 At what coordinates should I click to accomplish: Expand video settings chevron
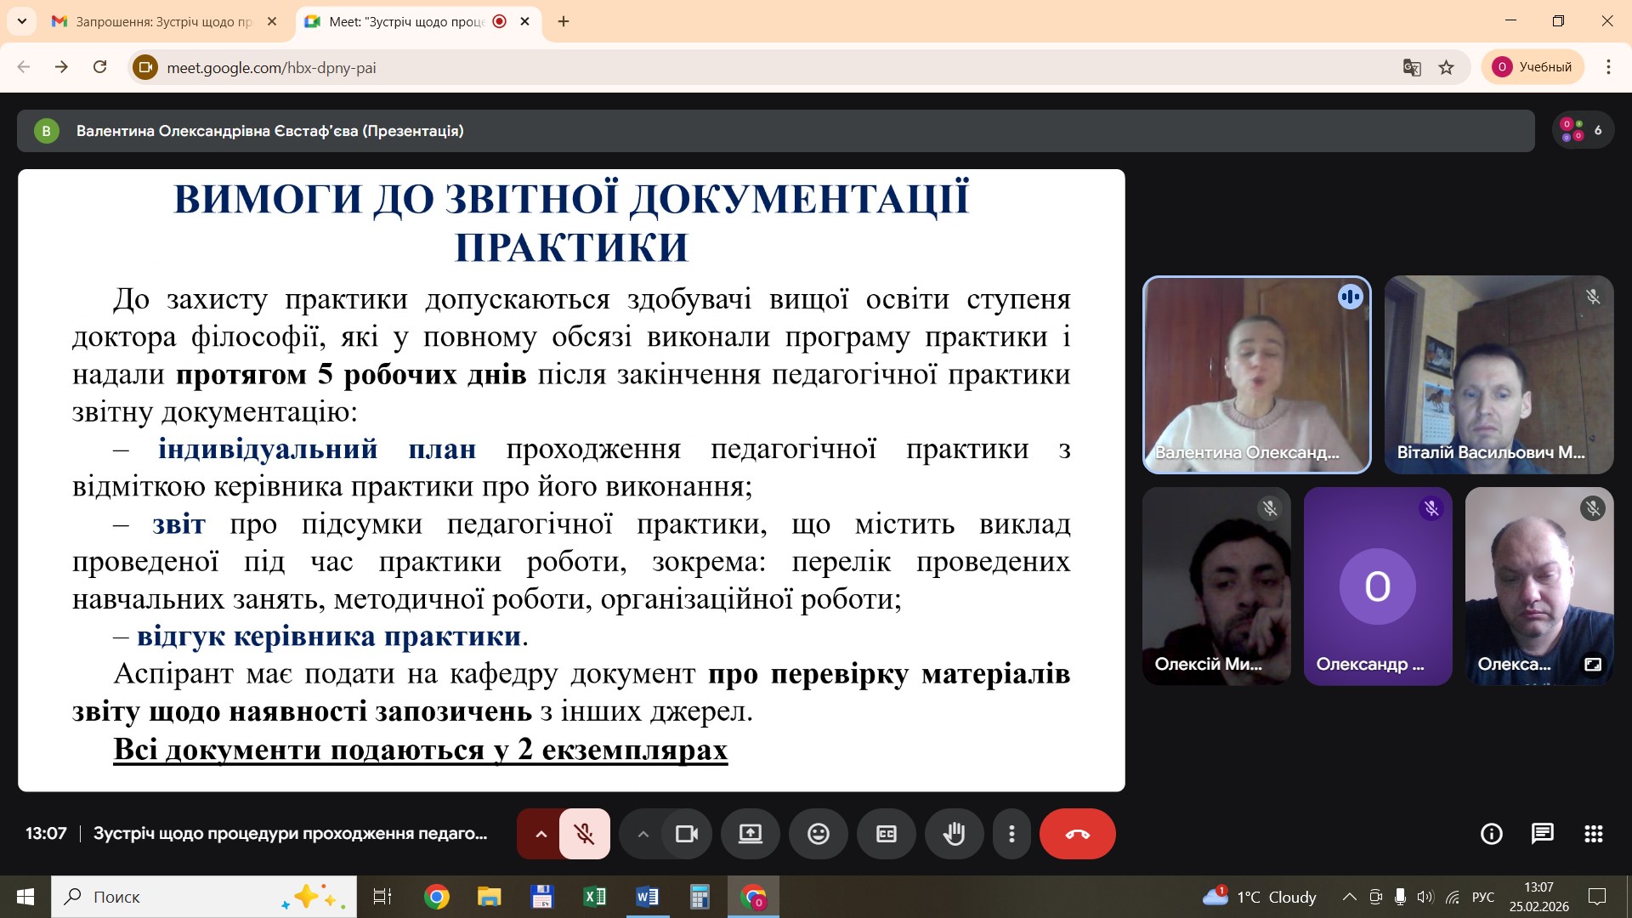[643, 834]
